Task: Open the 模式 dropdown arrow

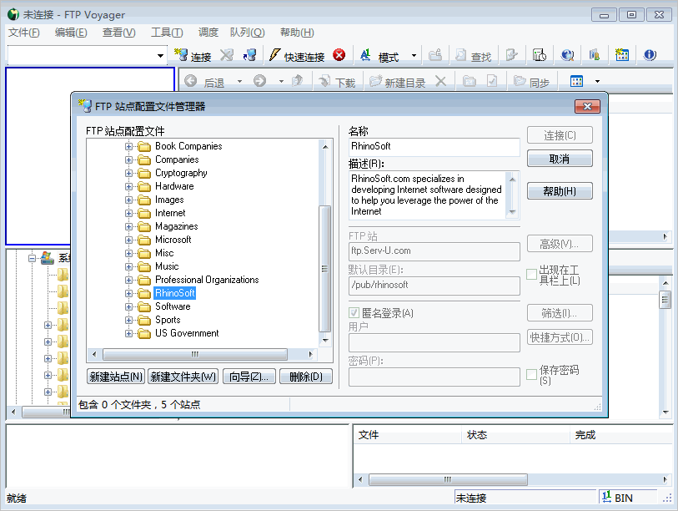Action: (x=414, y=55)
